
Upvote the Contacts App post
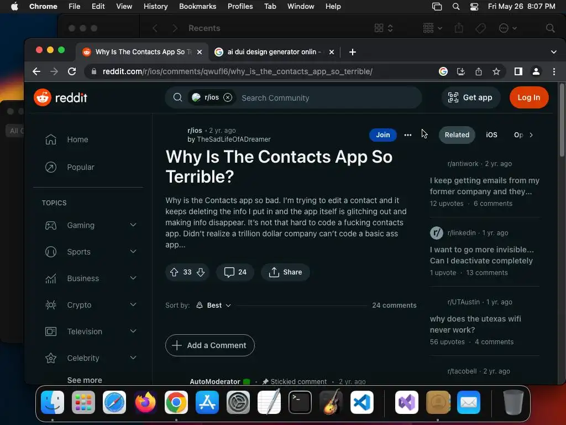(x=174, y=272)
